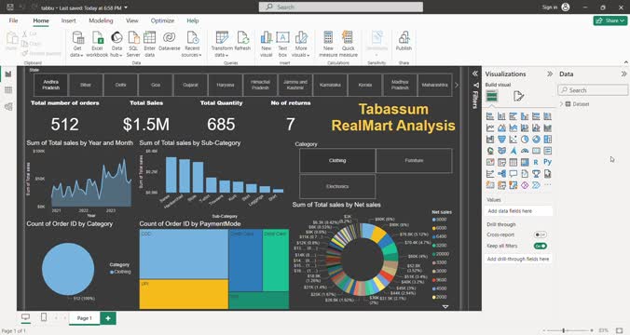Click the green Share button
630x335 pixels.
tap(609, 20)
